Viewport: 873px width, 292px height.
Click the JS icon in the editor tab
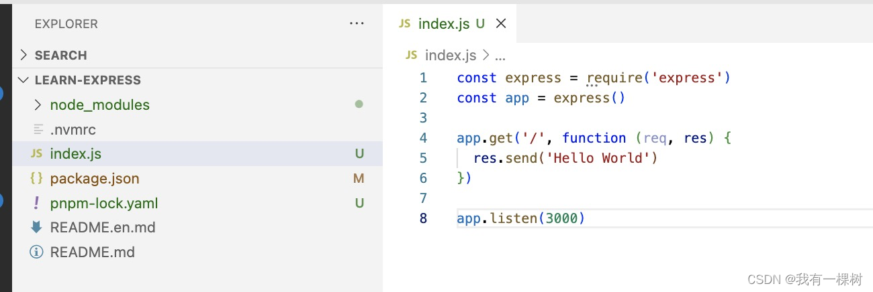coord(404,24)
